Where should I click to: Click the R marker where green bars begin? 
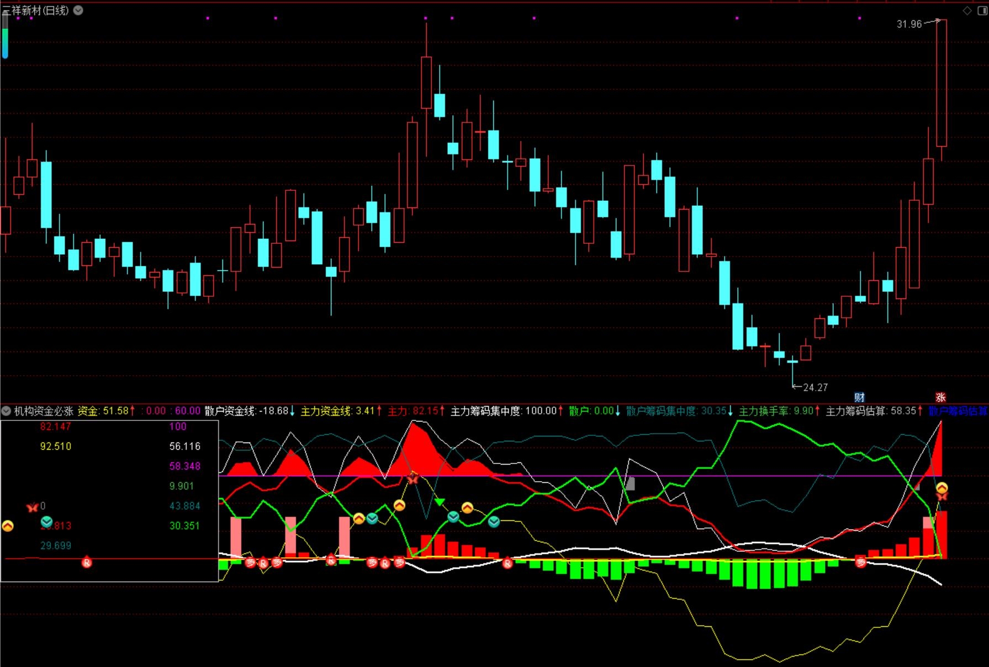(507, 563)
